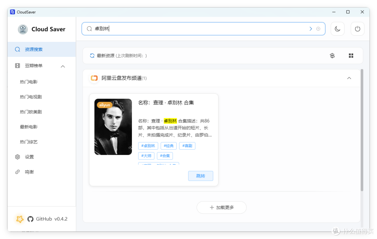Switch to grid view layout
The width and height of the screenshot is (377, 239).
coord(351,55)
